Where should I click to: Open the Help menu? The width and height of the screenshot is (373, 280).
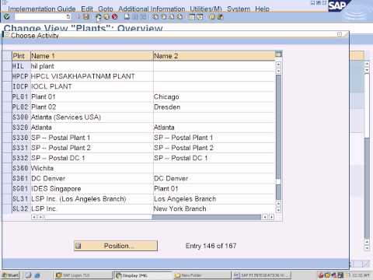pos(262,9)
